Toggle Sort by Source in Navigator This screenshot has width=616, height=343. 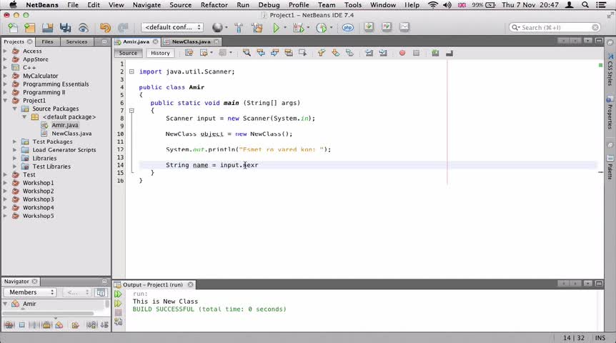pos(104,325)
